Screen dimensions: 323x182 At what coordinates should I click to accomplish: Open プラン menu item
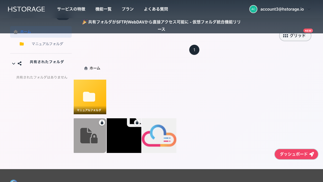[x=128, y=9]
